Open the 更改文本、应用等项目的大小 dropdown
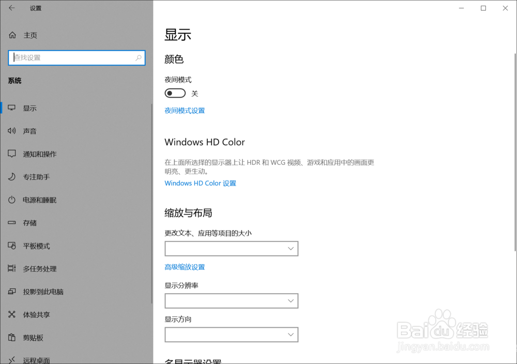 click(x=232, y=249)
